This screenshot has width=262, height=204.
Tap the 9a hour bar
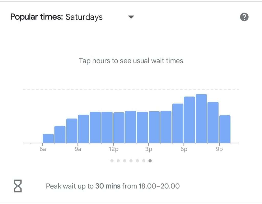[83, 129]
